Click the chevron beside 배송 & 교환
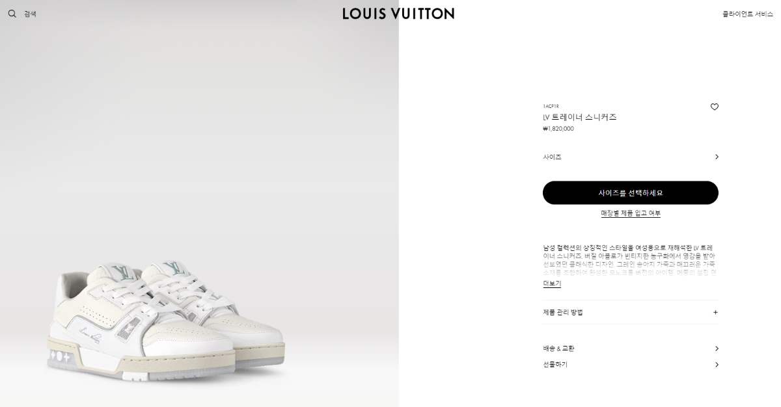This screenshot has width=781, height=407. 717,348
